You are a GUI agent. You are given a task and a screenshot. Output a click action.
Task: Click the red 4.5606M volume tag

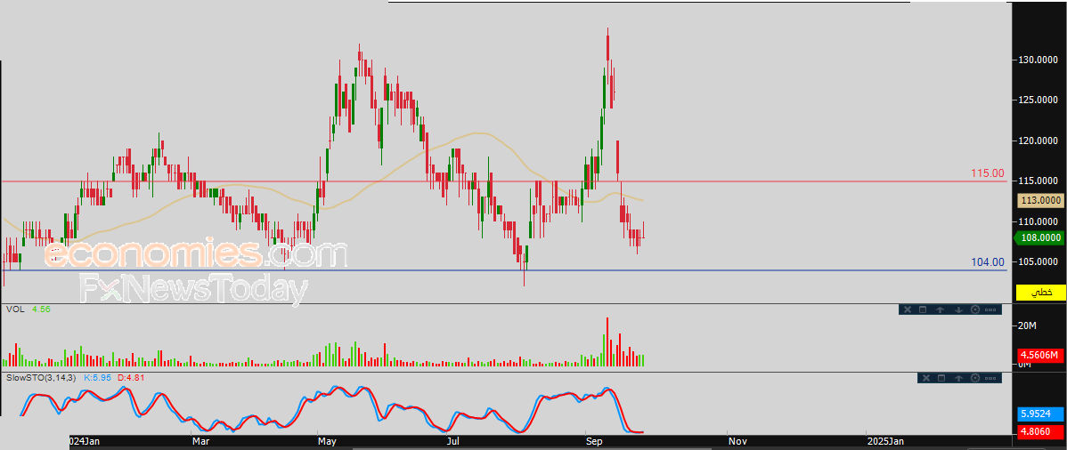click(x=1040, y=356)
